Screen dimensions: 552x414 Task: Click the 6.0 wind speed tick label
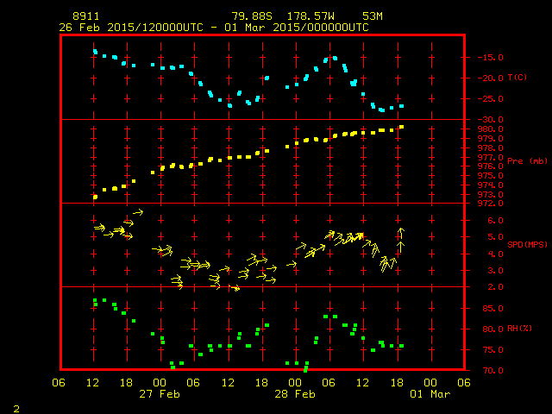(x=495, y=221)
